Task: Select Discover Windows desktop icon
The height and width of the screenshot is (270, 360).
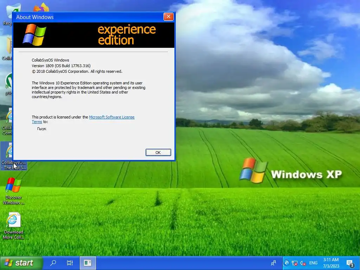Action: pyautogui.click(x=13, y=191)
